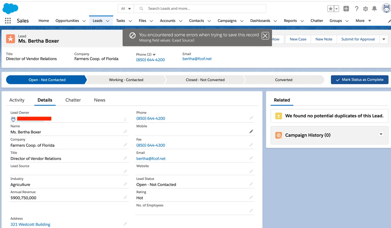Switch to the News tab

coord(100,100)
